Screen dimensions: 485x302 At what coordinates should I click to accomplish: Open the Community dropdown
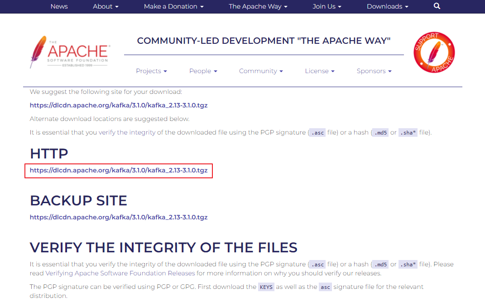tap(261, 71)
